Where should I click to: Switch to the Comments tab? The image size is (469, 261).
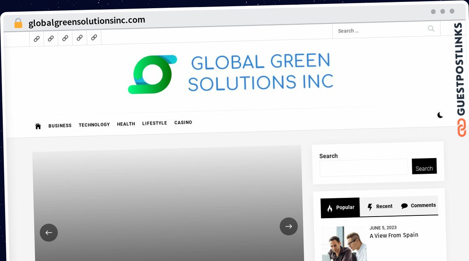(418, 205)
